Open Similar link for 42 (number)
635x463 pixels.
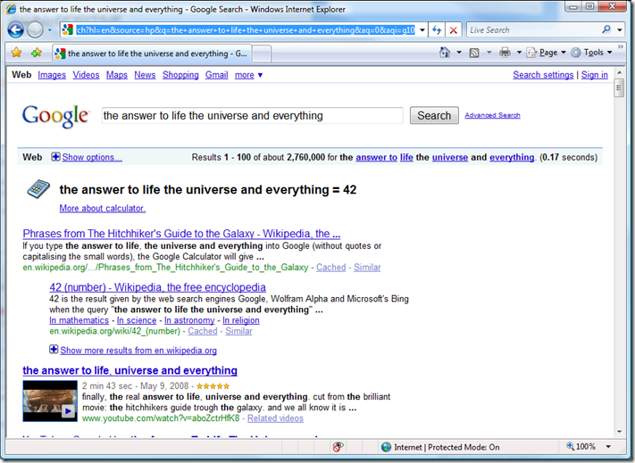coord(239,331)
